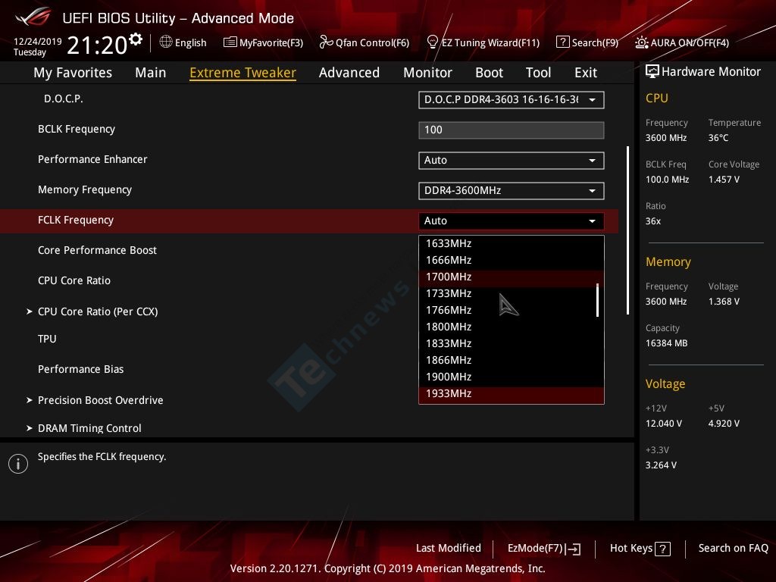Click the EzMode exit arrow icon
Image resolution: width=776 pixels, height=582 pixels.
point(573,549)
